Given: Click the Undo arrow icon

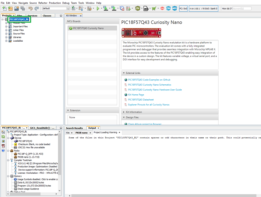Looking at the screenshot, I should coord(30,9).
